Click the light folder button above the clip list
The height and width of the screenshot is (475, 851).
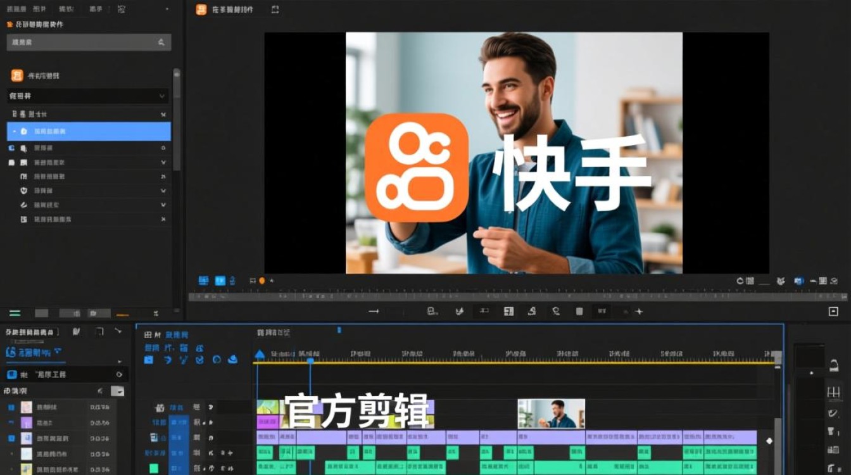pyautogui.click(x=118, y=391)
